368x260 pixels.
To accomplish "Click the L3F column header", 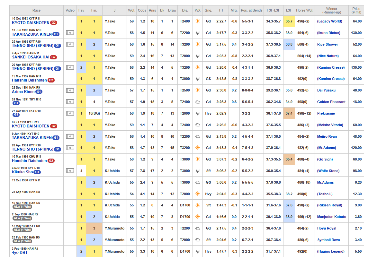I will [289, 10].
